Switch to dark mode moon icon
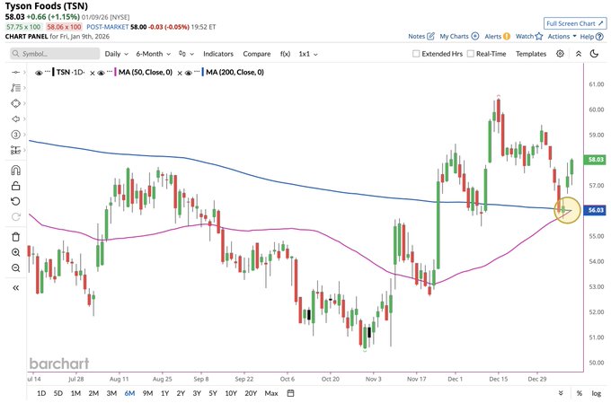Viewport: 611px width, 403px height. [594, 54]
